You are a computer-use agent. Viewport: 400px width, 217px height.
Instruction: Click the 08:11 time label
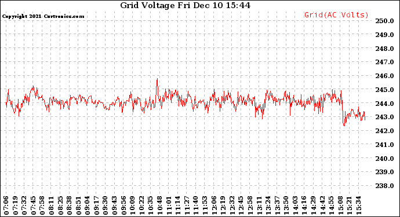(x=51, y=205)
